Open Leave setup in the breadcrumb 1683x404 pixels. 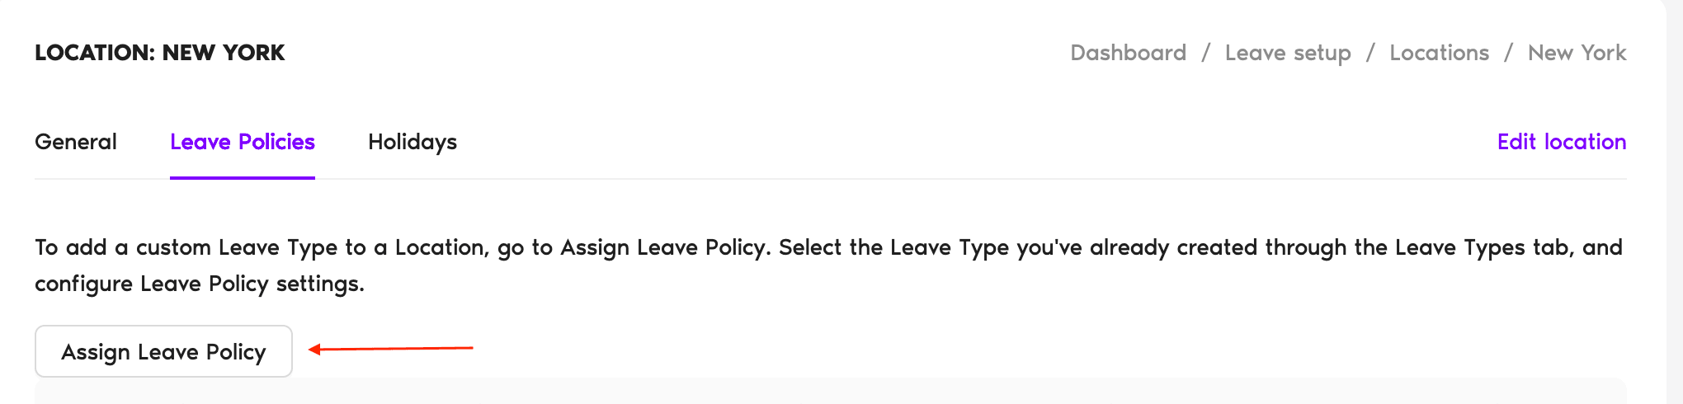[x=1287, y=53]
